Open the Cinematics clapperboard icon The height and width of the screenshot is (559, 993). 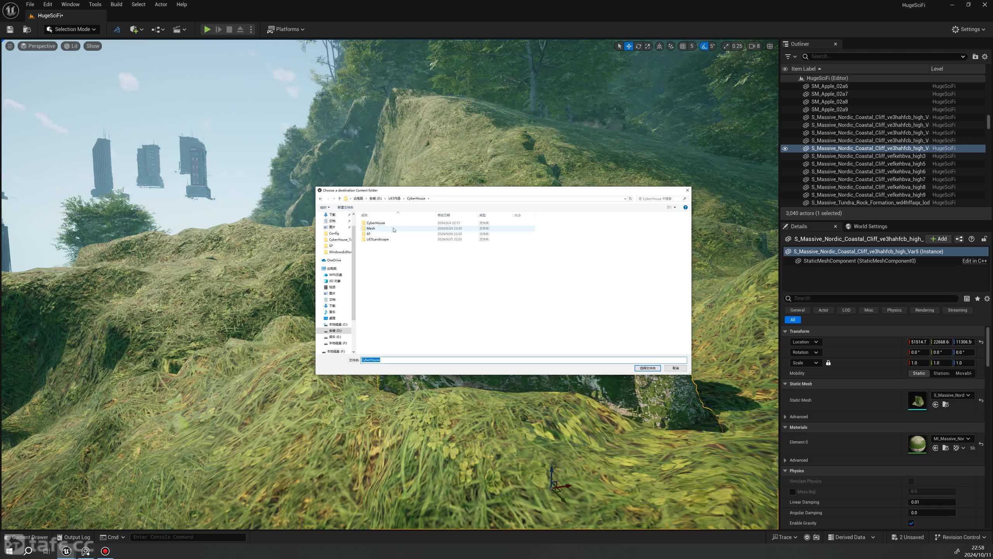click(x=179, y=30)
